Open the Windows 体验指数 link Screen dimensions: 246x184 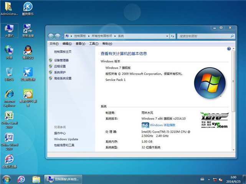[162, 125]
